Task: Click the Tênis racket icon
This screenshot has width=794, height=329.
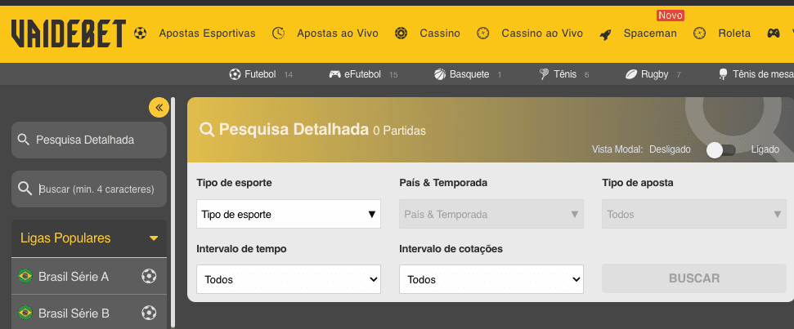Action: [545, 74]
